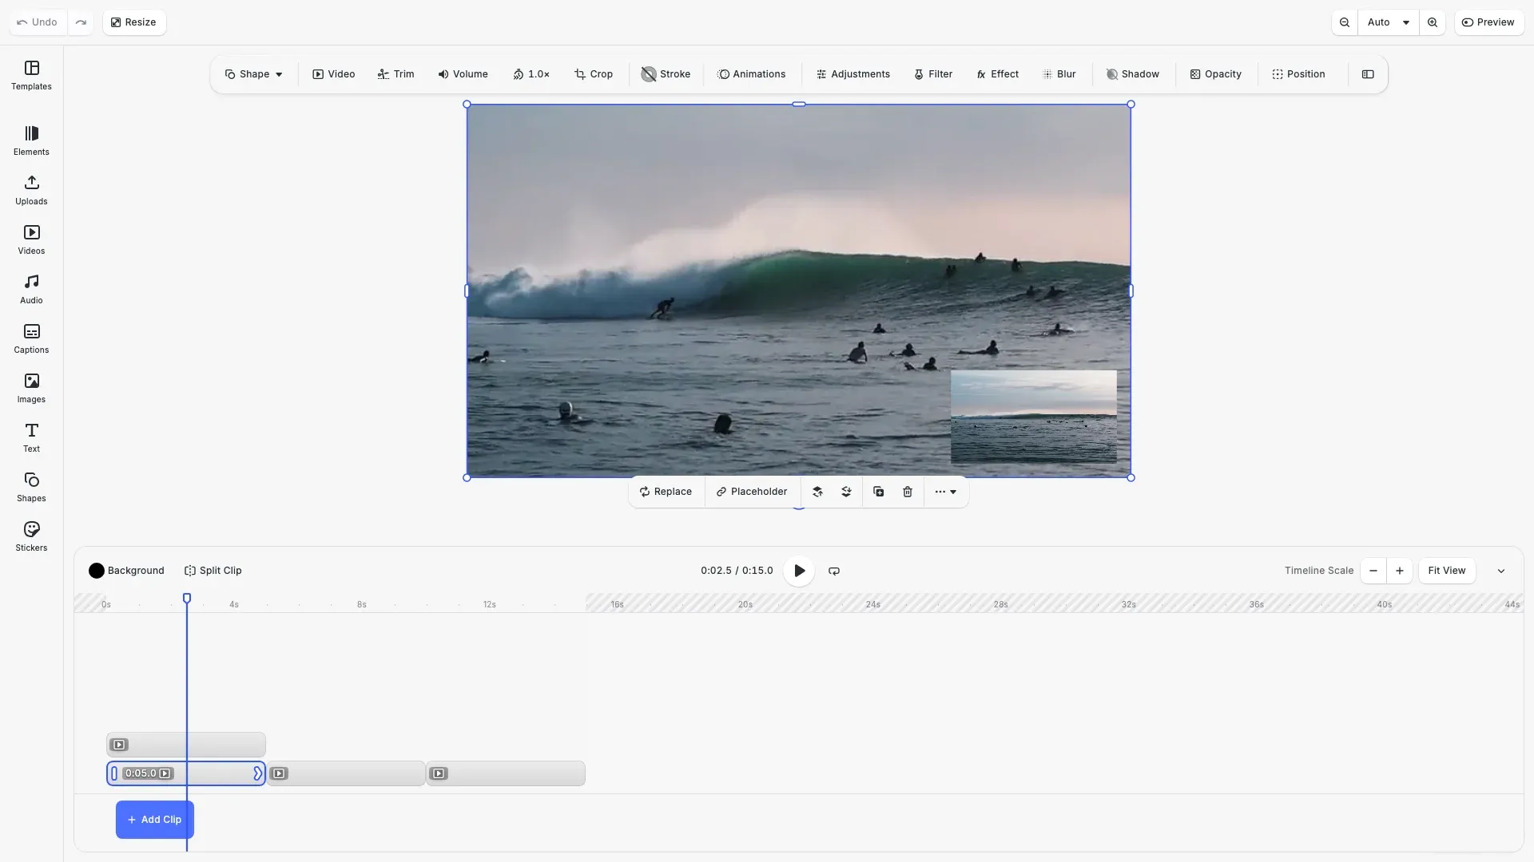Open the Crop tool
Image resolution: width=1534 pixels, height=862 pixels.
coord(593,73)
